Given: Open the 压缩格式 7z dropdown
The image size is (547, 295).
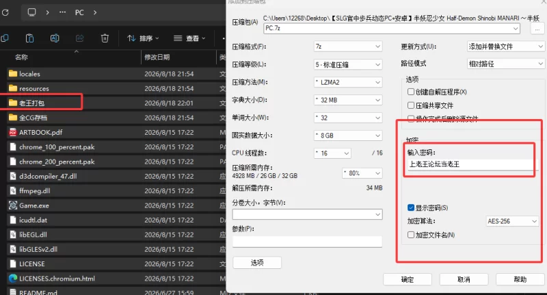Looking at the screenshot, I should point(348,47).
